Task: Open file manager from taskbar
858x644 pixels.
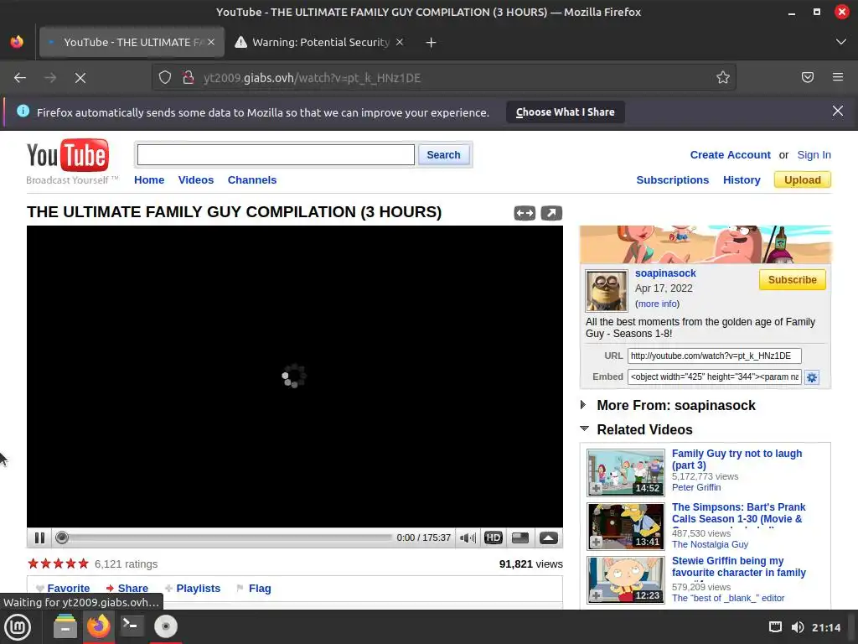Action: pos(65,626)
